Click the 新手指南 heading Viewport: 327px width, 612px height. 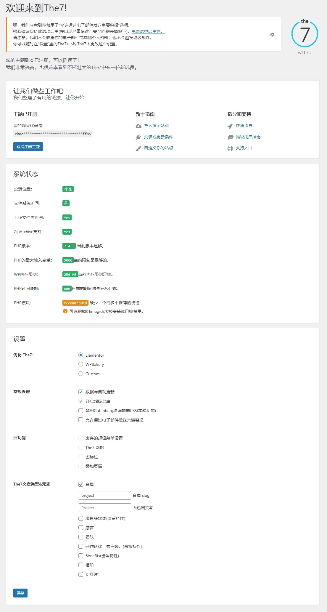[x=145, y=114]
